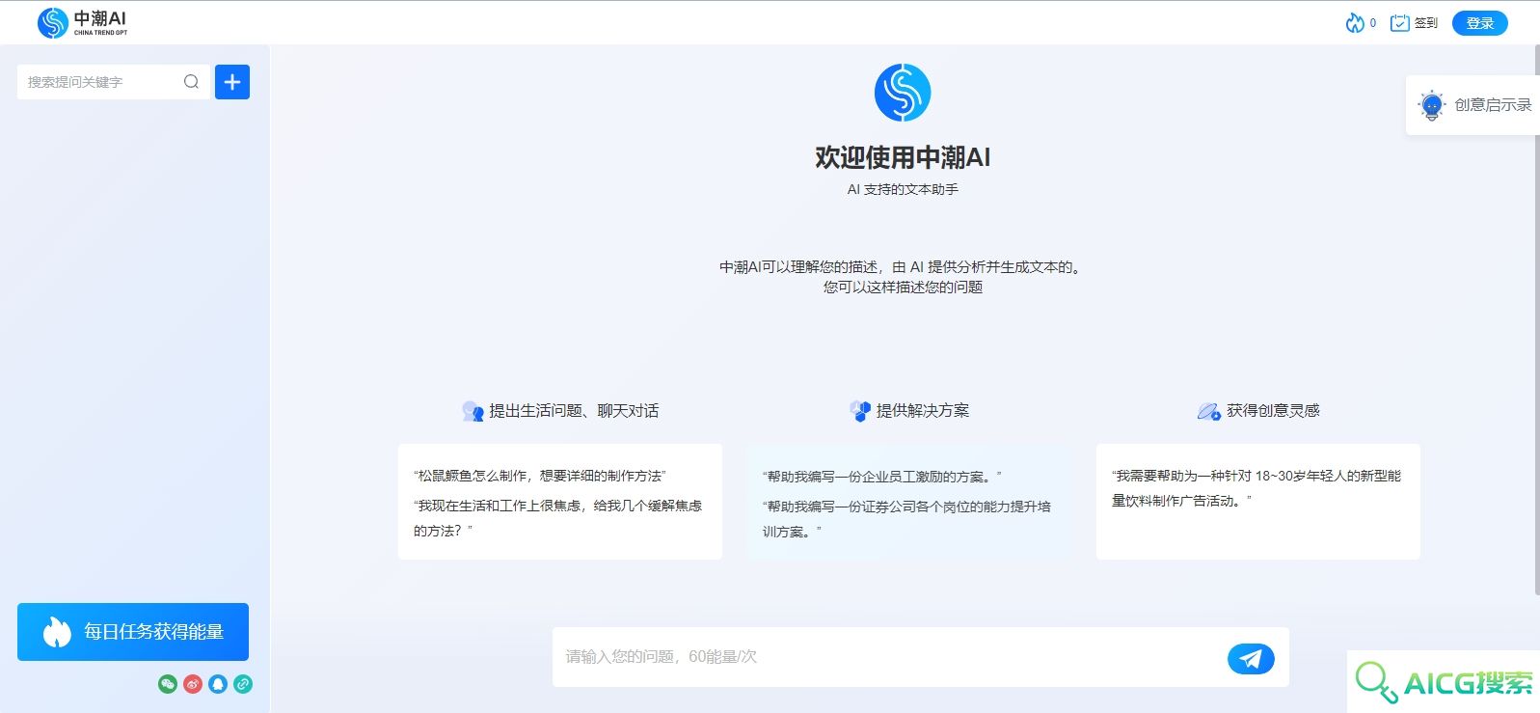Click the flame energy counter icon

coord(1355,22)
